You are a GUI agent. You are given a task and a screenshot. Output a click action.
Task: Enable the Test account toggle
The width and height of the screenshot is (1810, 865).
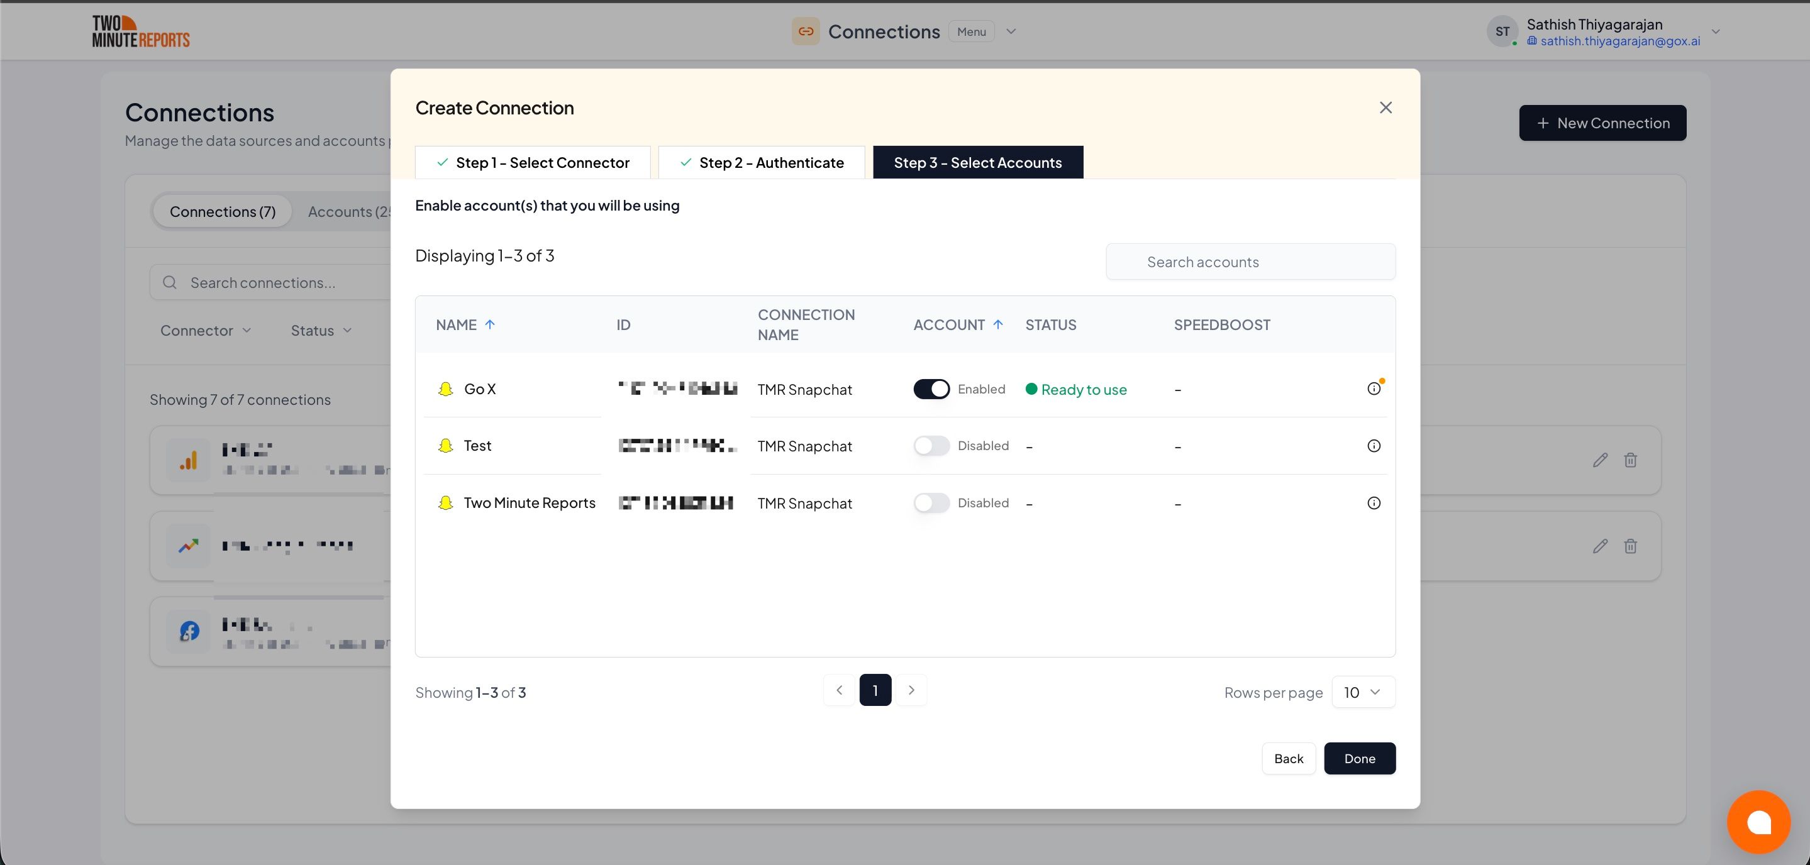[x=931, y=446]
